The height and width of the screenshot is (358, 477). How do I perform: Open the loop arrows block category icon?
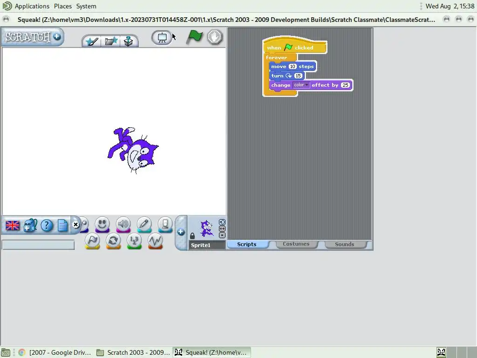(x=113, y=241)
